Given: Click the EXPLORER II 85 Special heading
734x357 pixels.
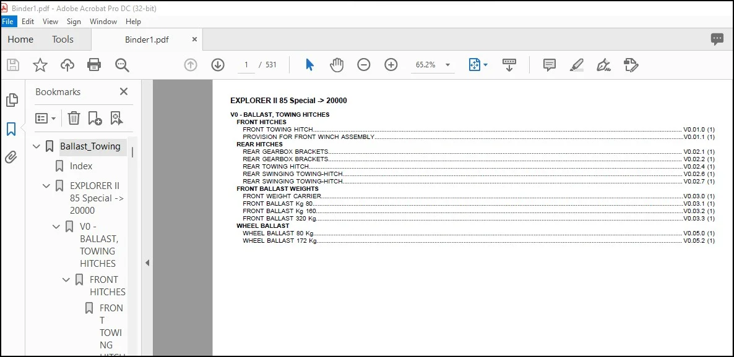Looking at the screenshot, I should pos(288,101).
